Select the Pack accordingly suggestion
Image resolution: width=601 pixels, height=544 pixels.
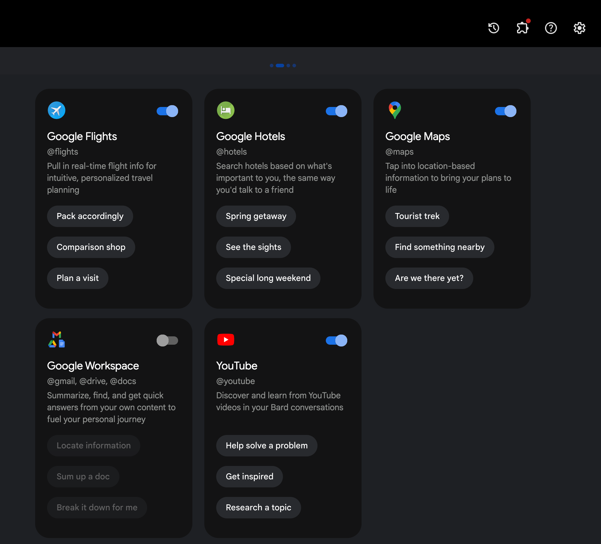tap(90, 216)
